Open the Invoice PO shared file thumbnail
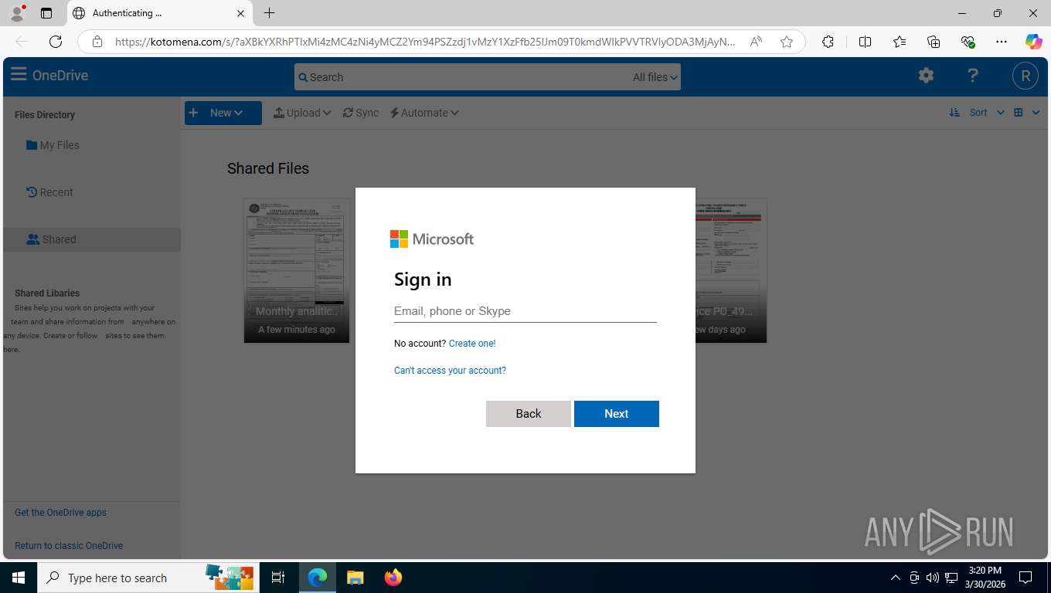Viewport: 1051px width, 593px height. click(731, 270)
